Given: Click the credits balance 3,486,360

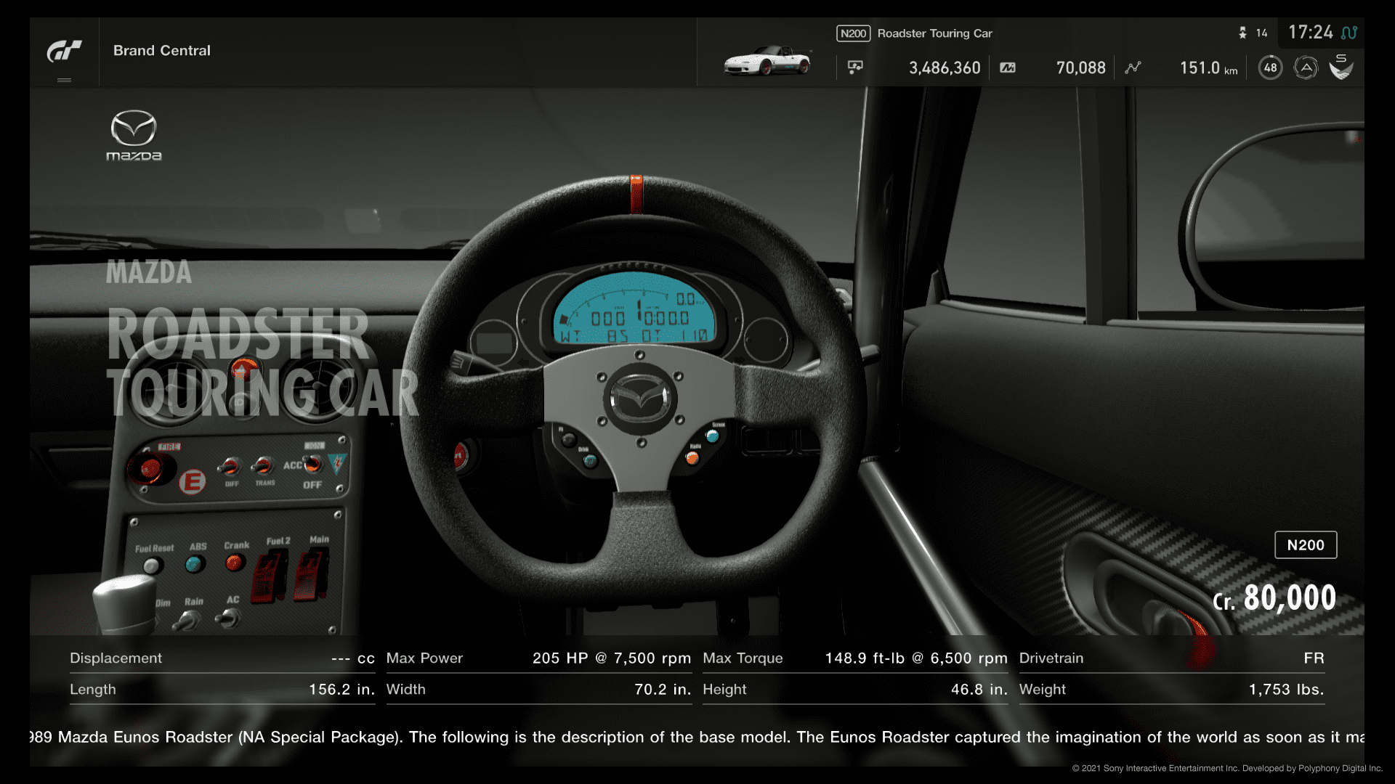Looking at the screenshot, I should 945,68.
